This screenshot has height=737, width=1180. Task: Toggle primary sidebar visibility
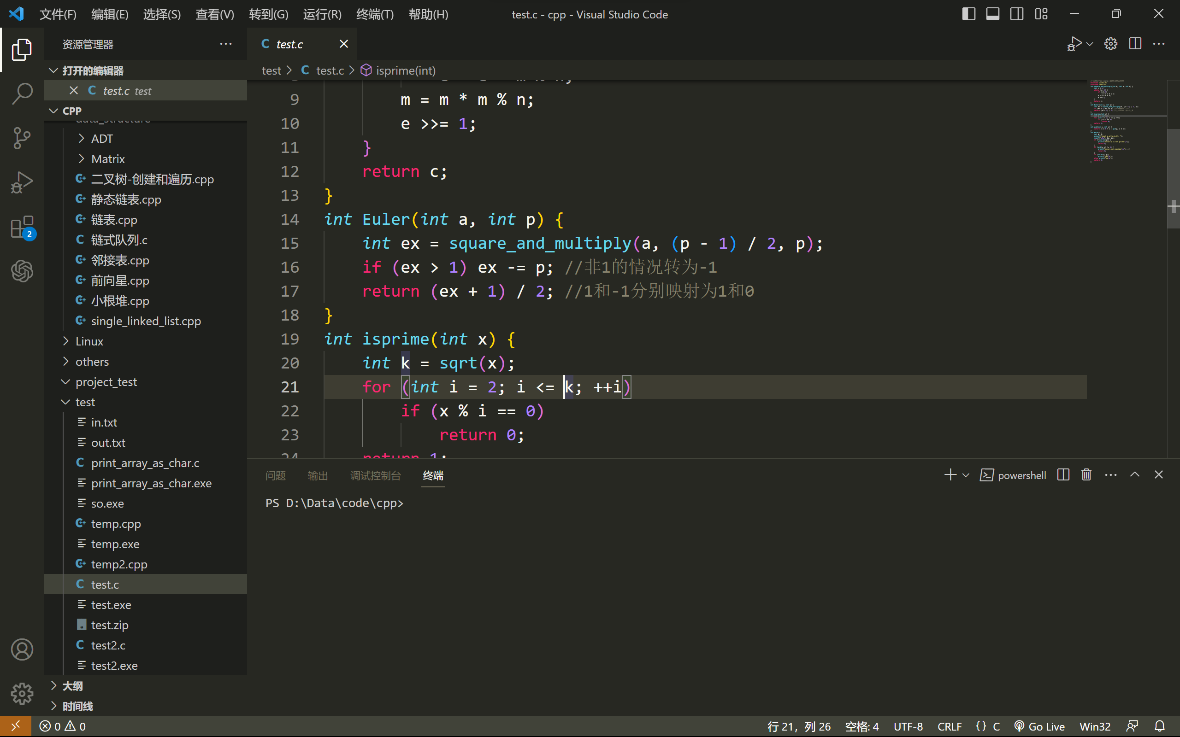[968, 14]
